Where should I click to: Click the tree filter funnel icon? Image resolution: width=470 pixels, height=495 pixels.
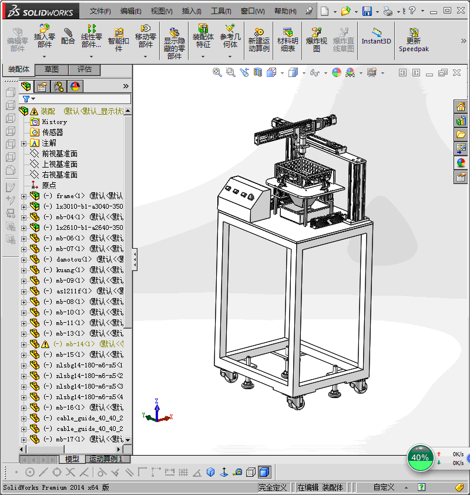tap(26, 99)
